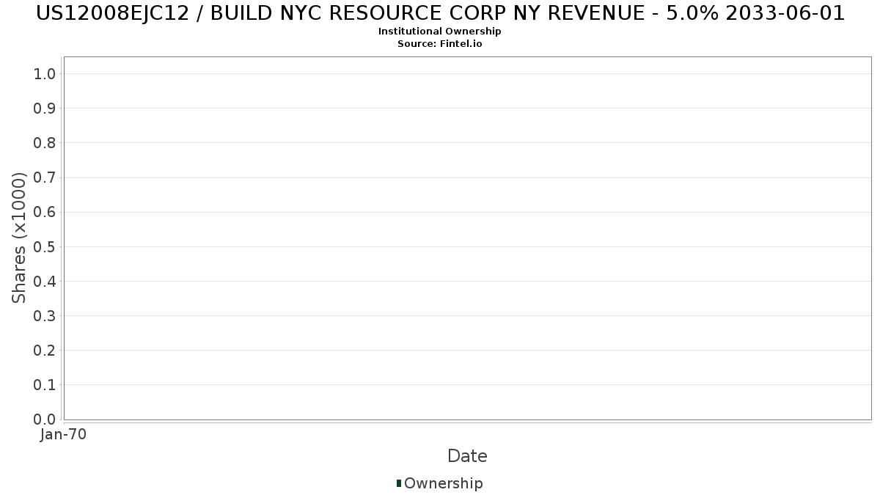Image resolution: width=880 pixels, height=495 pixels.
Task: Click the 0.5 y-axis tick label
Action: [45, 246]
